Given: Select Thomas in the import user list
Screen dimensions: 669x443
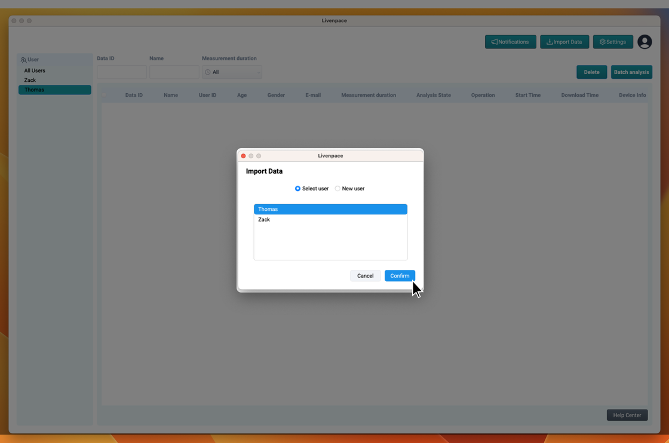Looking at the screenshot, I should [330, 210].
